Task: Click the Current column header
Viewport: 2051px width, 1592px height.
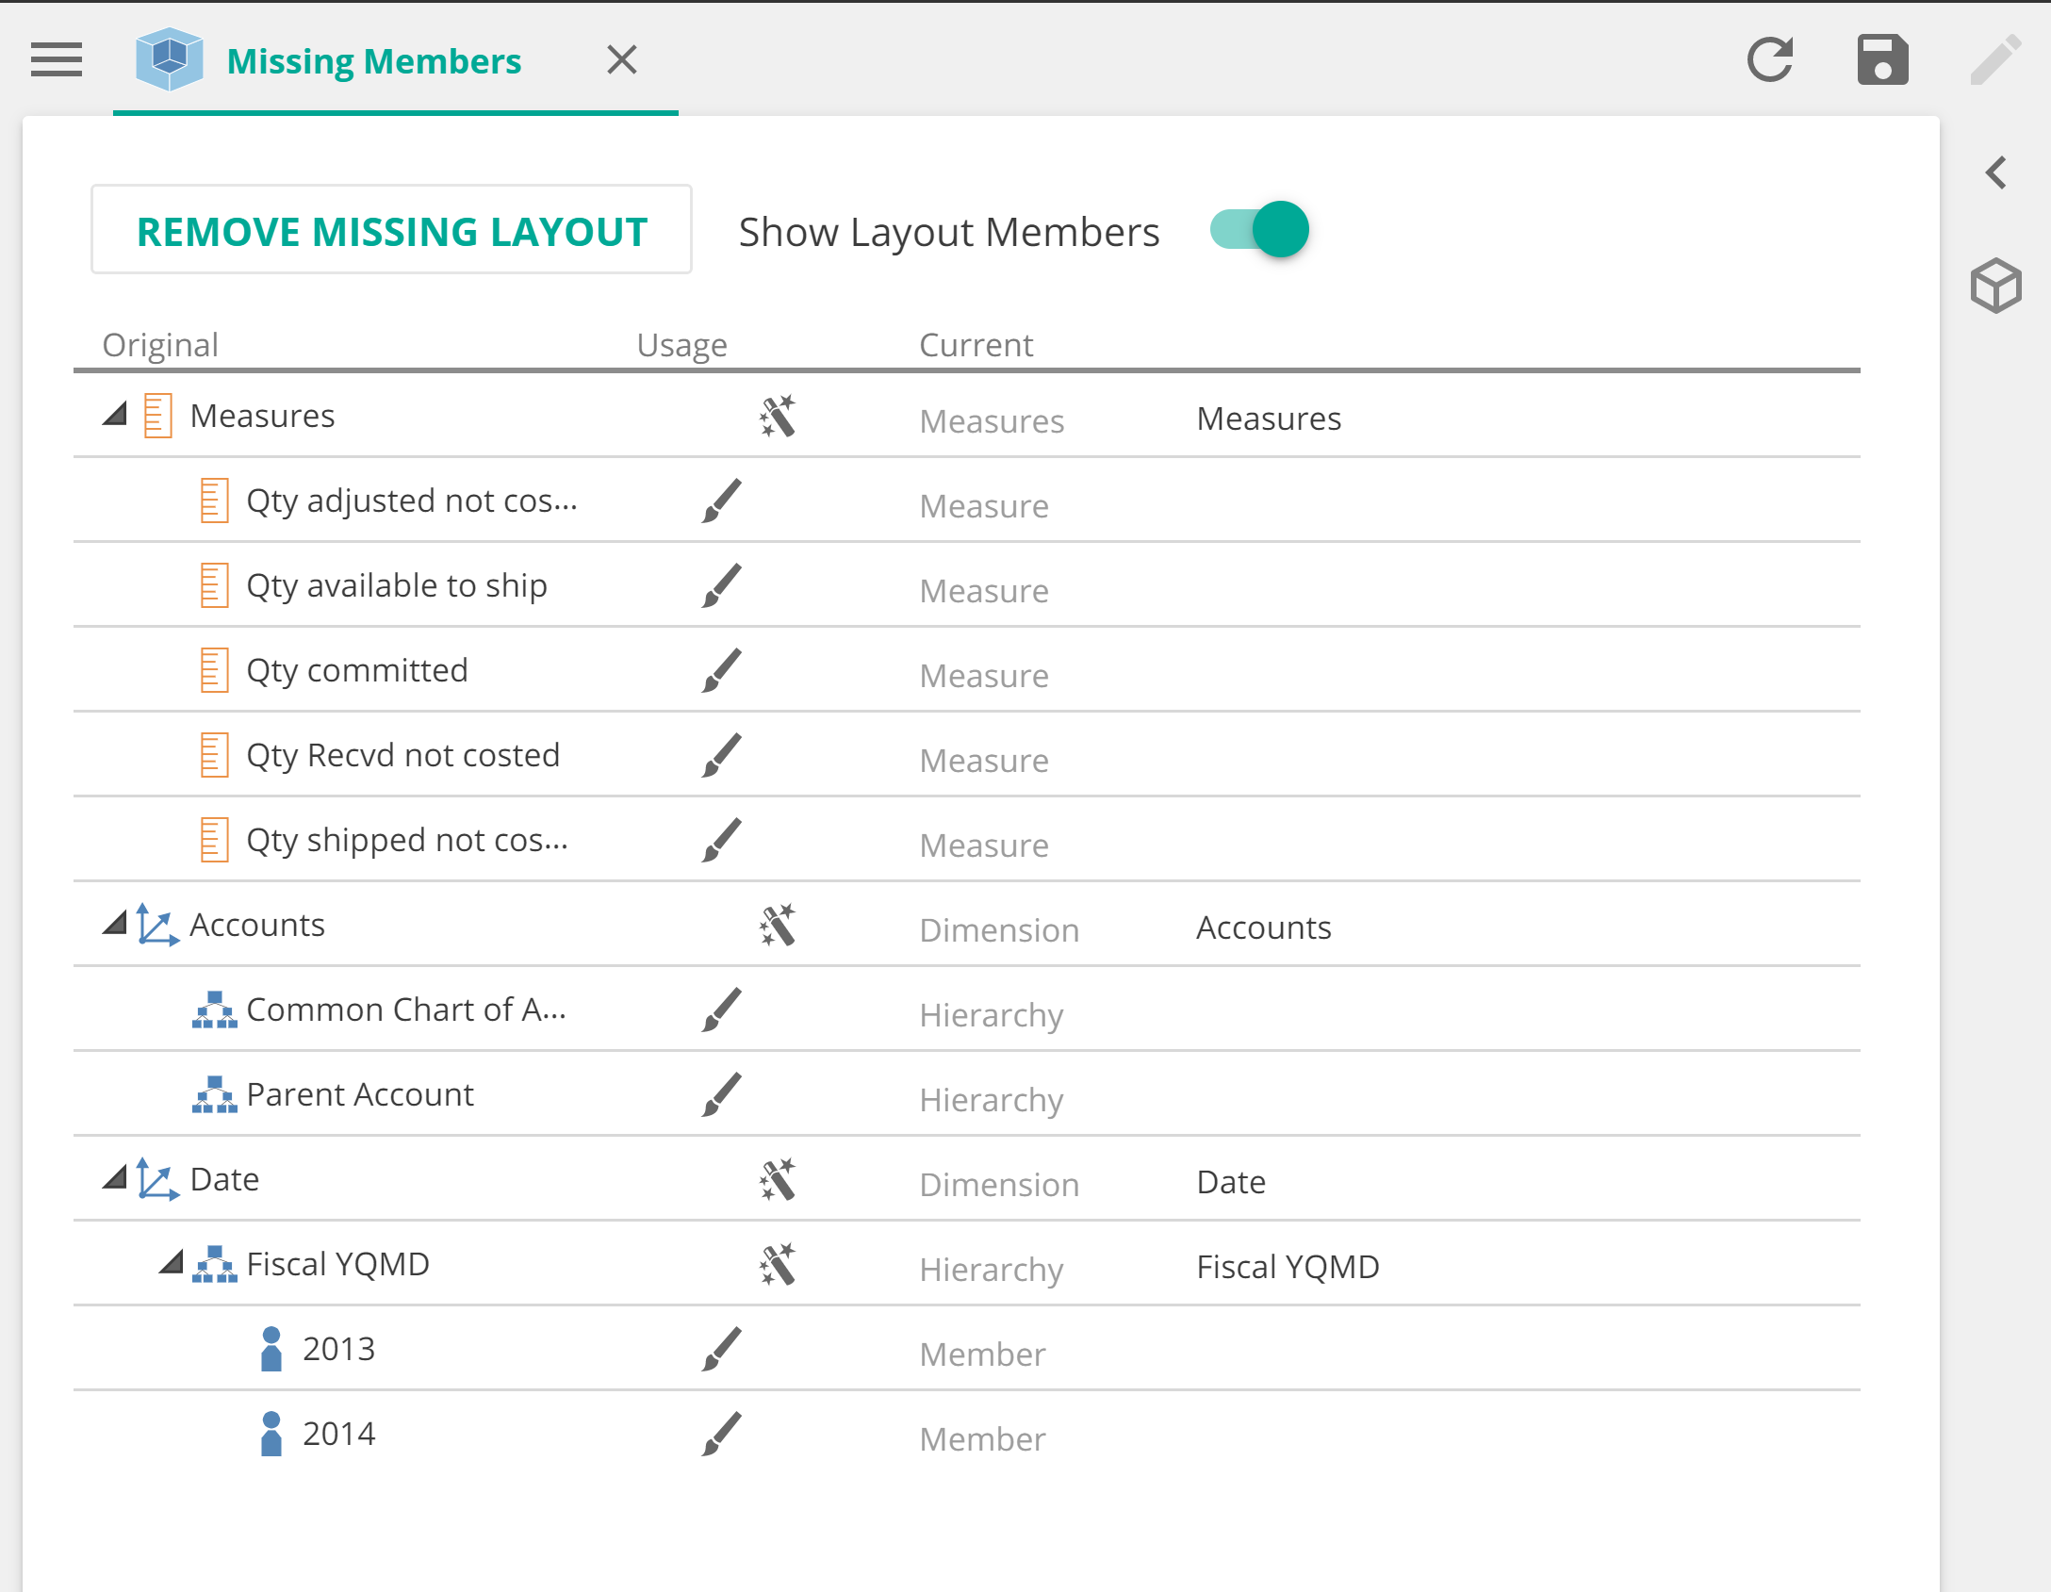Action: (976, 345)
